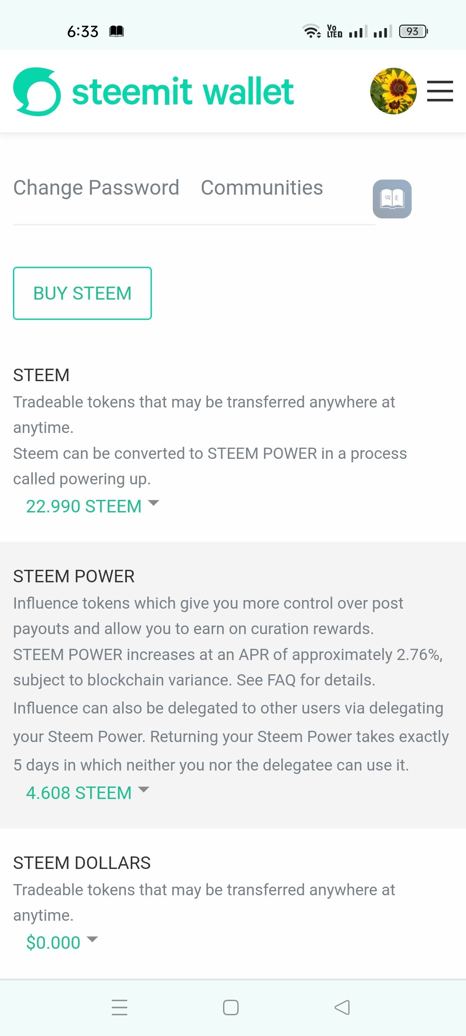Tap the battery level indicator
The width and height of the screenshot is (466, 1036).
pyautogui.click(x=413, y=32)
